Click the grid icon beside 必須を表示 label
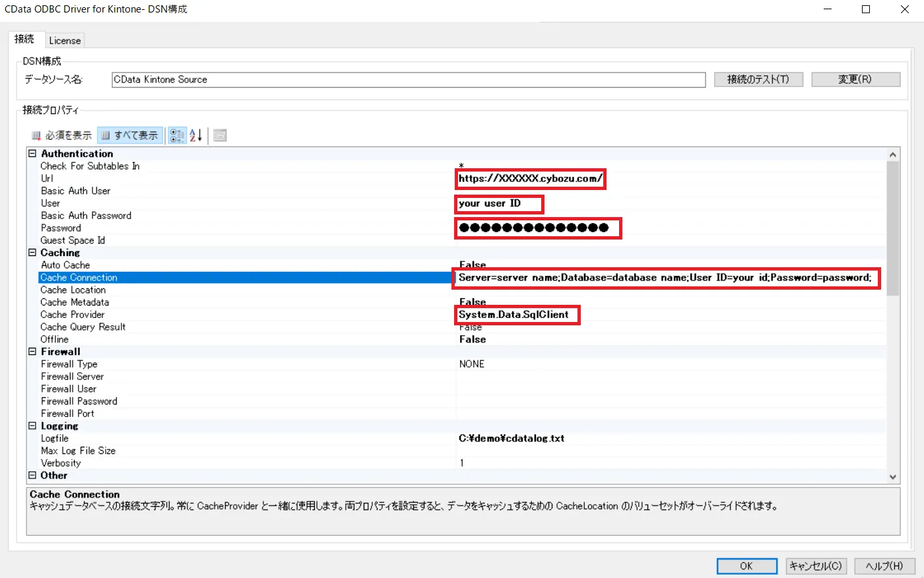924x578 pixels. 36,135
